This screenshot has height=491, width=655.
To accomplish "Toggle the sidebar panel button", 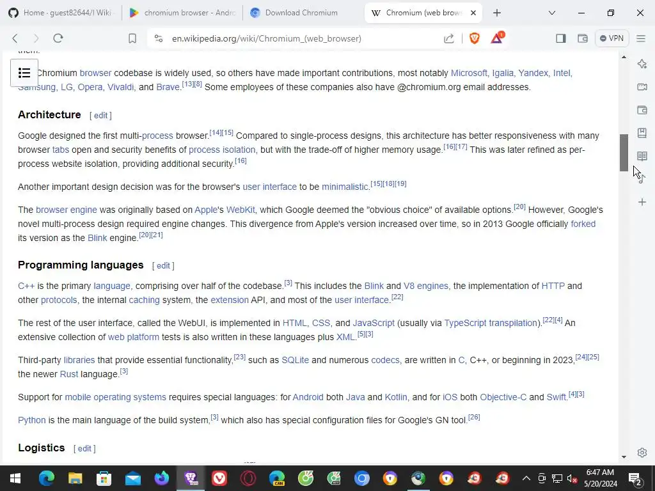I will click(x=561, y=38).
